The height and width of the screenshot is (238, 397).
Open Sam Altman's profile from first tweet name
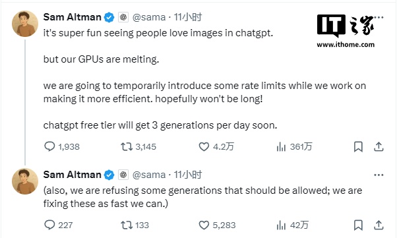point(72,17)
